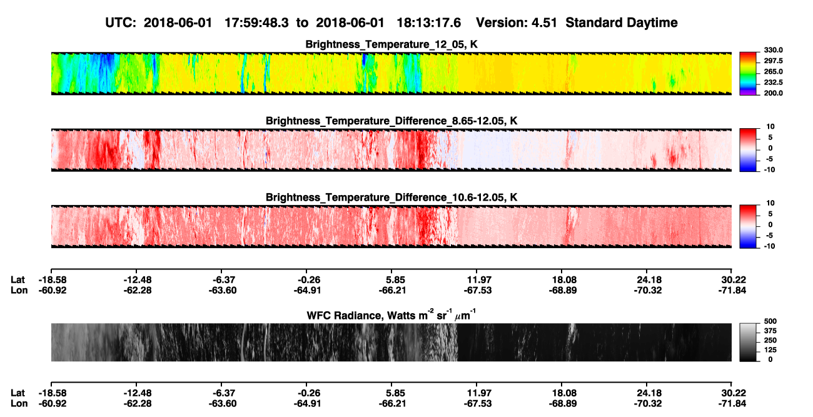
Task: Click the 297.5 colorbar label
Action: (774, 61)
